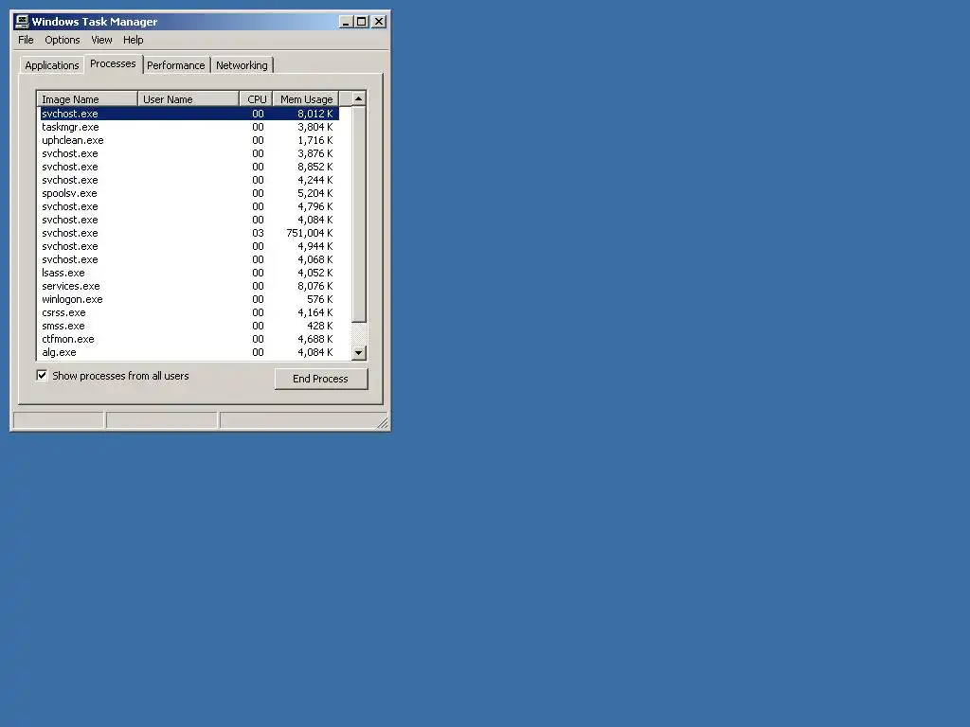The width and height of the screenshot is (970, 727).
Task: Select svchost.exe using 8,852 K
Action: [189, 167]
